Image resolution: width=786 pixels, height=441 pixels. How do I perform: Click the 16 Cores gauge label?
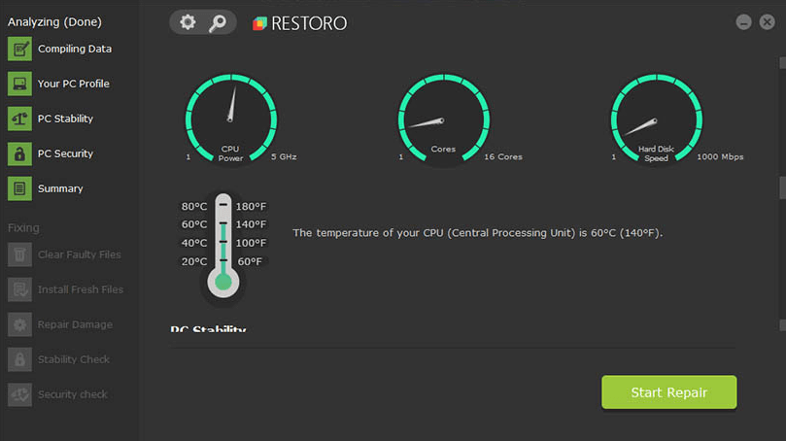point(503,156)
